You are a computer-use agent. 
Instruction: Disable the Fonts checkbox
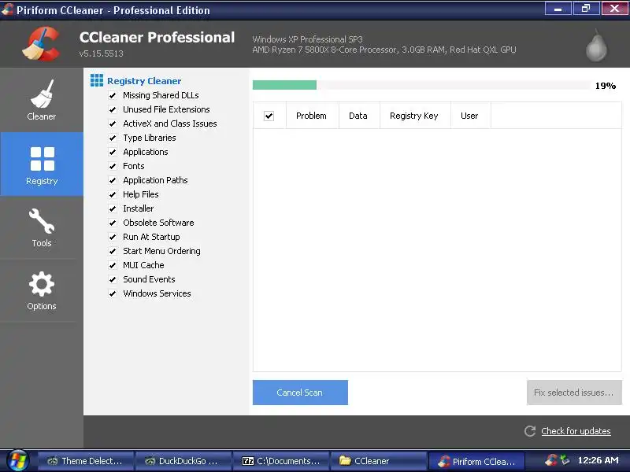pos(113,166)
